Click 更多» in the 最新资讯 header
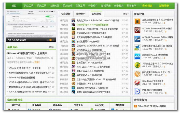The width and height of the screenshot is (180, 113). 51,47
